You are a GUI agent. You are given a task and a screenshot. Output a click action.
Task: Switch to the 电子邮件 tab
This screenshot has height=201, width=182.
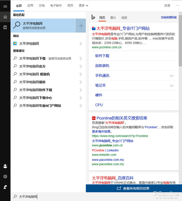click(56, 5)
